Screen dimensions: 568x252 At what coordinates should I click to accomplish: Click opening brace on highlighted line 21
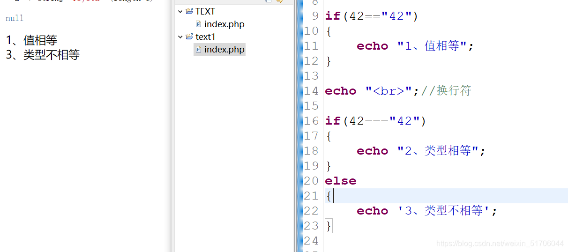tap(329, 196)
